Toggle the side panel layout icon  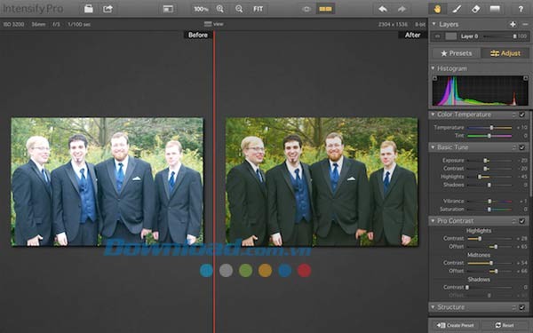click(x=168, y=9)
